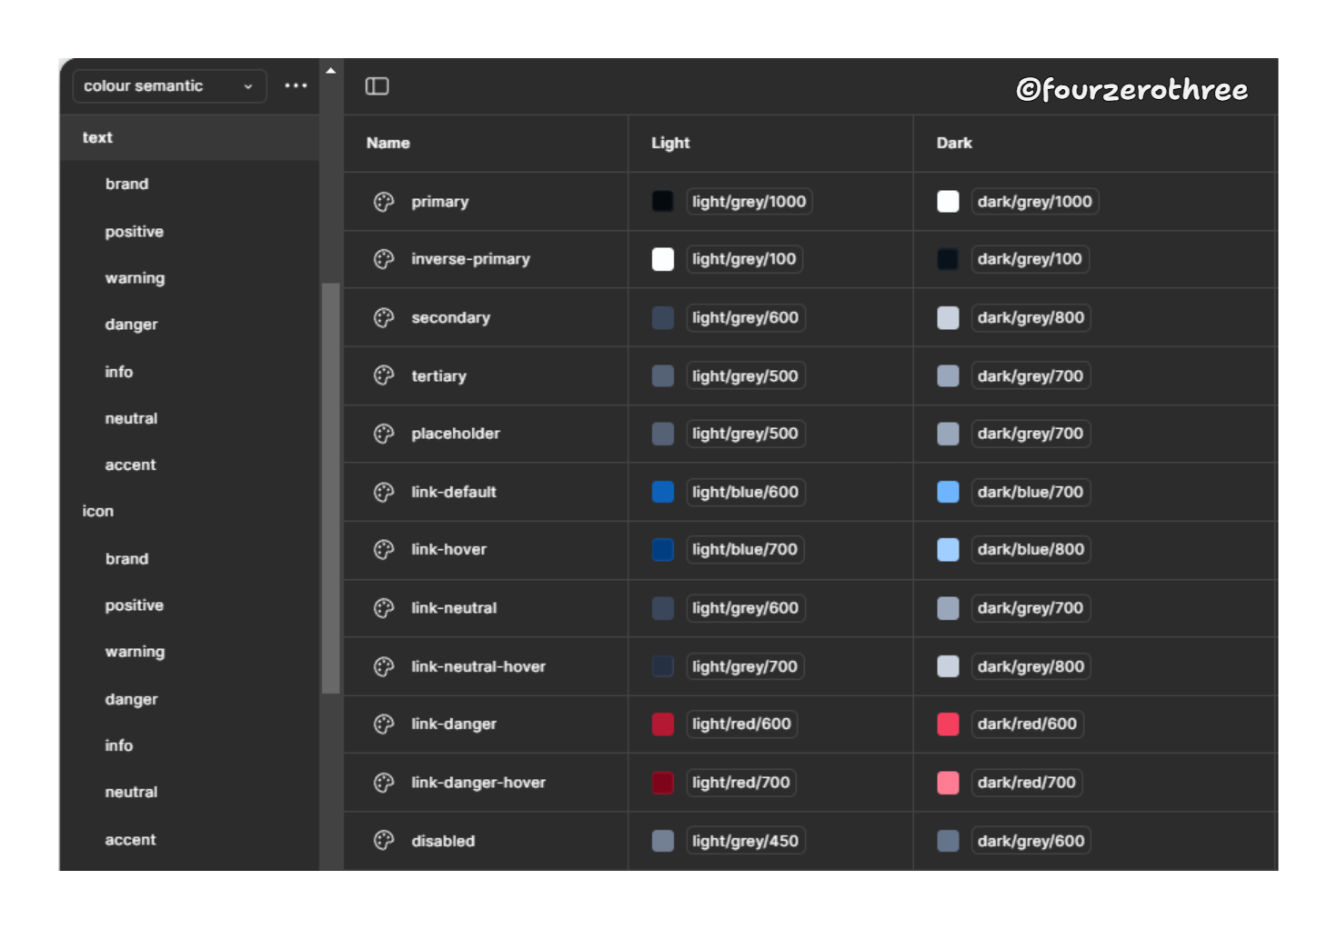Click the palette icon beside tertiary
The height and width of the screenshot is (929, 1337).
point(384,375)
